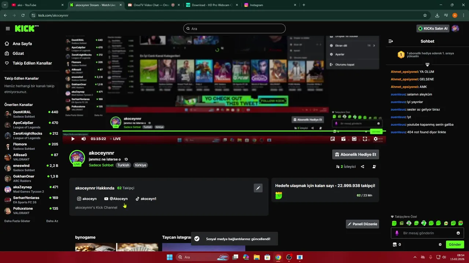The image size is (469, 263).
Task: Click the share icon below Abonelik Hediye Et
Action: [x=362, y=167]
